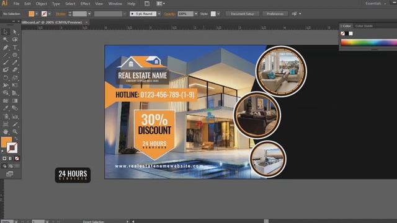Open the Go to Bridge icon in menu bar
Image resolution: width=397 pixels, height=223 pixels.
tap(147, 4)
